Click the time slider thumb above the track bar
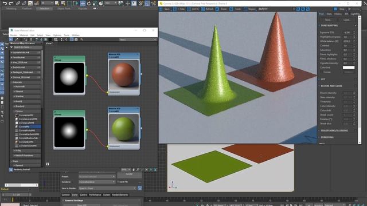Viewport: 367px width, 206px height. (17, 195)
